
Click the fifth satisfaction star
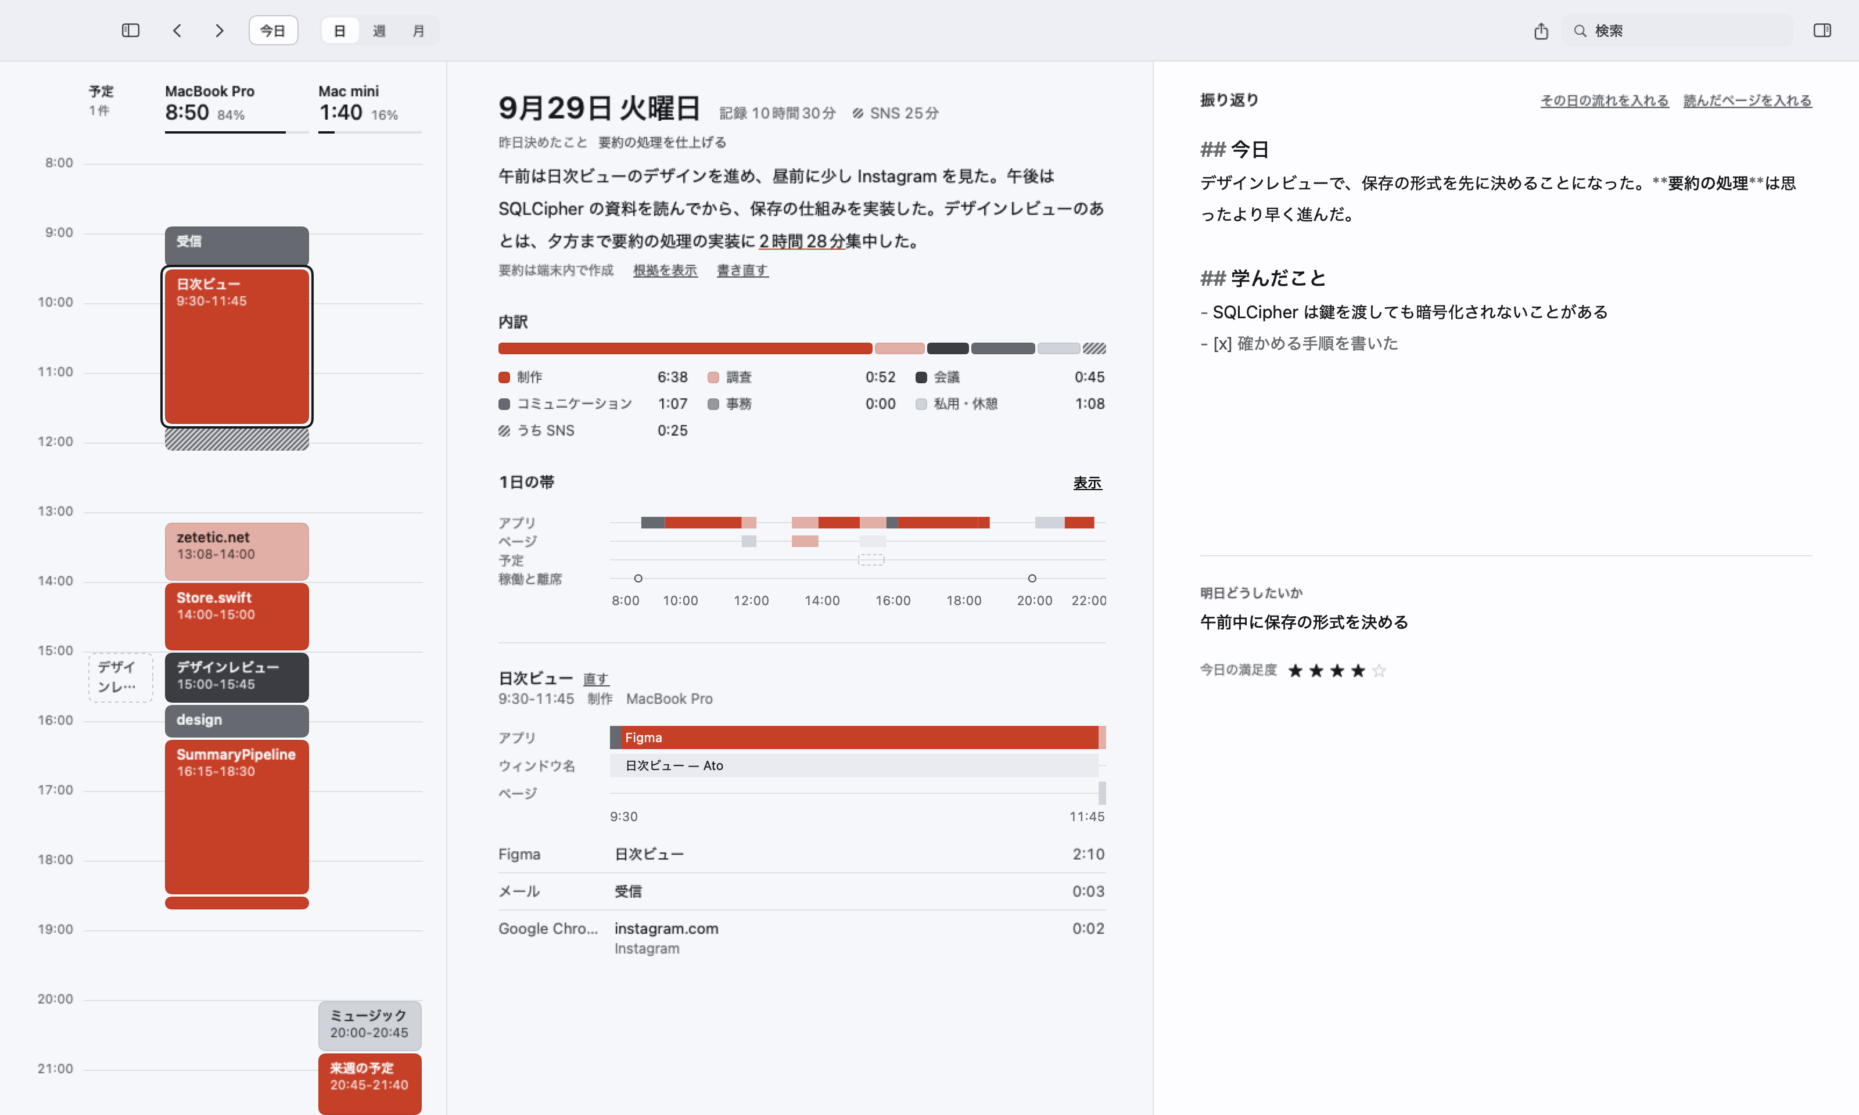click(x=1379, y=670)
